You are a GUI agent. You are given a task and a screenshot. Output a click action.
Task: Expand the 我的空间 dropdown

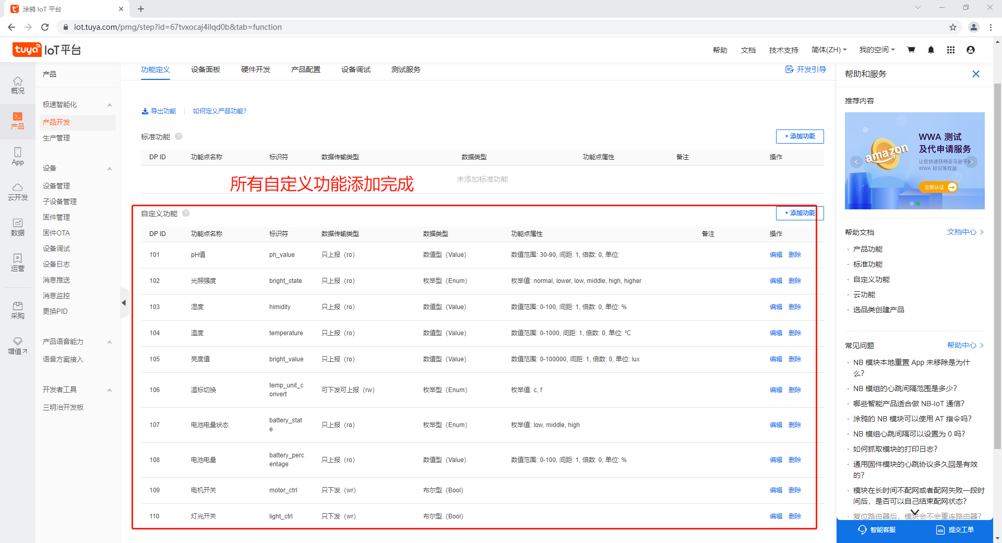coord(877,50)
